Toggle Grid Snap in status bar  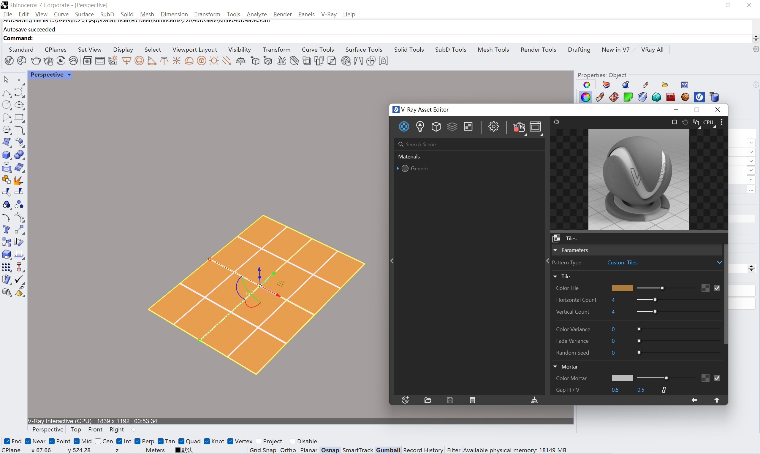(x=263, y=450)
